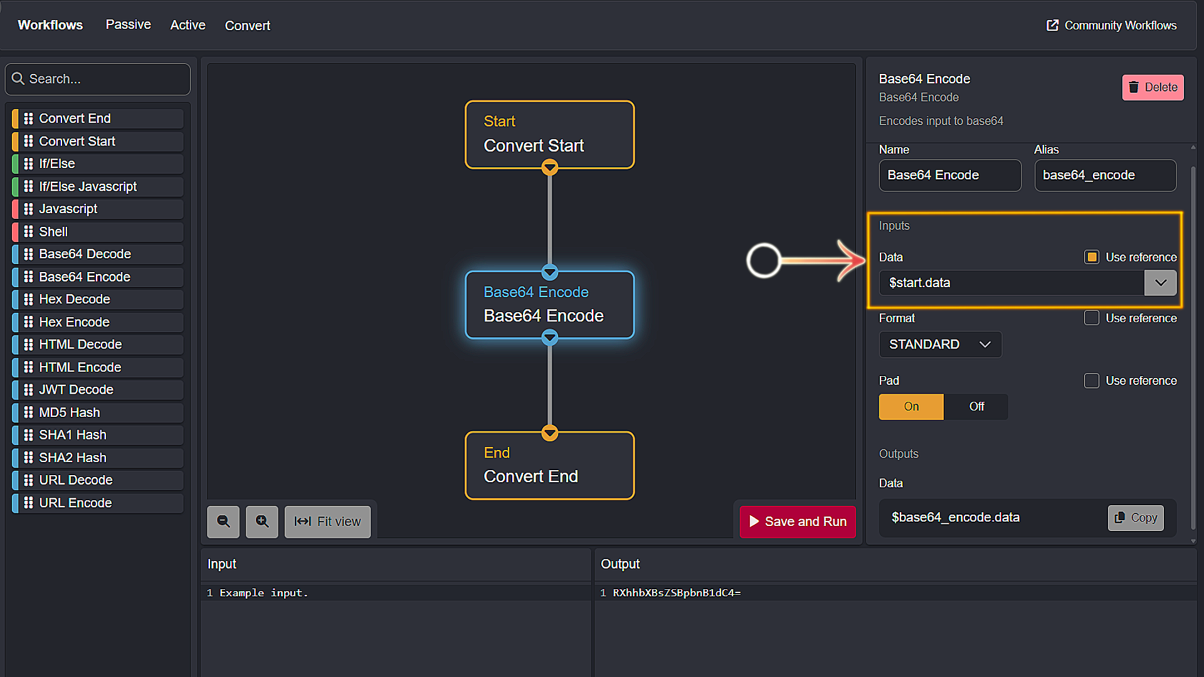1204x677 pixels.
Task: Click the Javascript node icon in sidebar
Action: pyautogui.click(x=29, y=208)
